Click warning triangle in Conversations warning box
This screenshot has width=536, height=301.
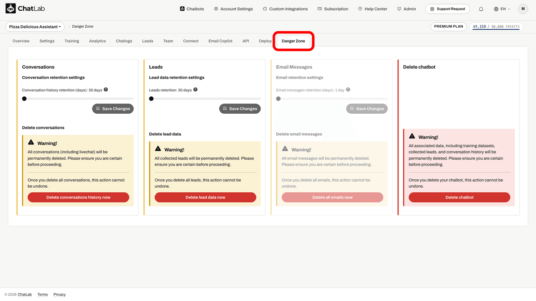(31, 143)
